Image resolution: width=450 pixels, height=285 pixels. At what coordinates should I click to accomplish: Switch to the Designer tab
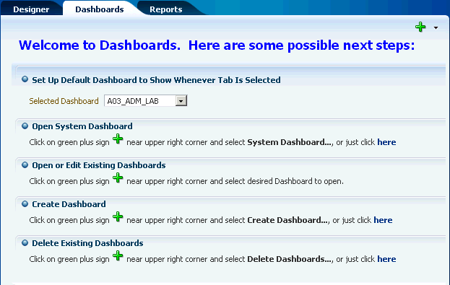pos(31,9)
